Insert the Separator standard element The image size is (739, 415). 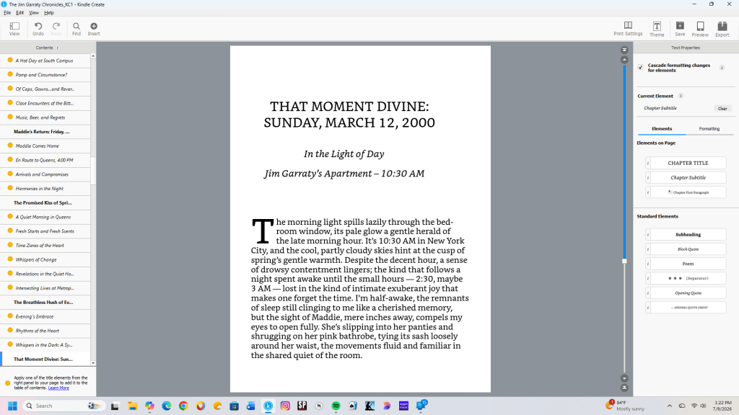click(x=688, y=278)
